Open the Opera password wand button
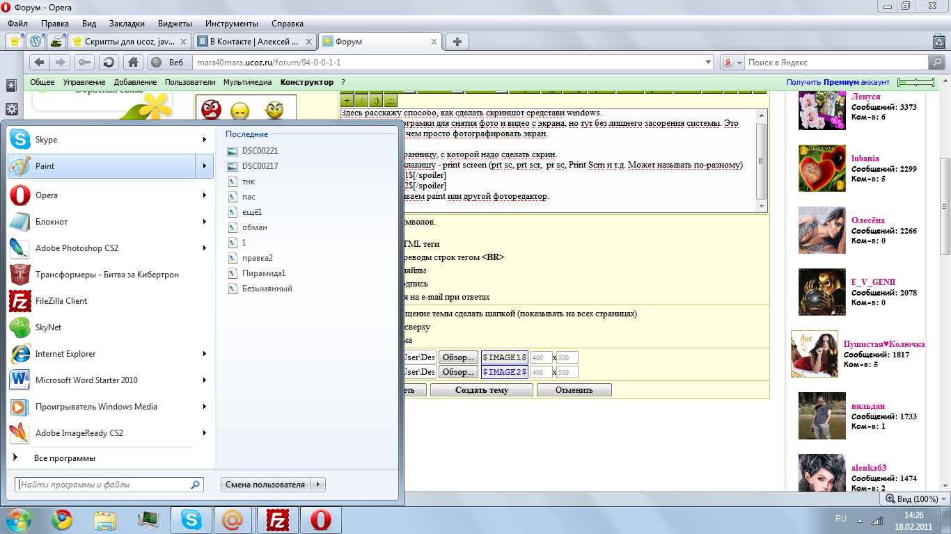The height and width of the screenshot is (534, 951). (x=85, y=62)
